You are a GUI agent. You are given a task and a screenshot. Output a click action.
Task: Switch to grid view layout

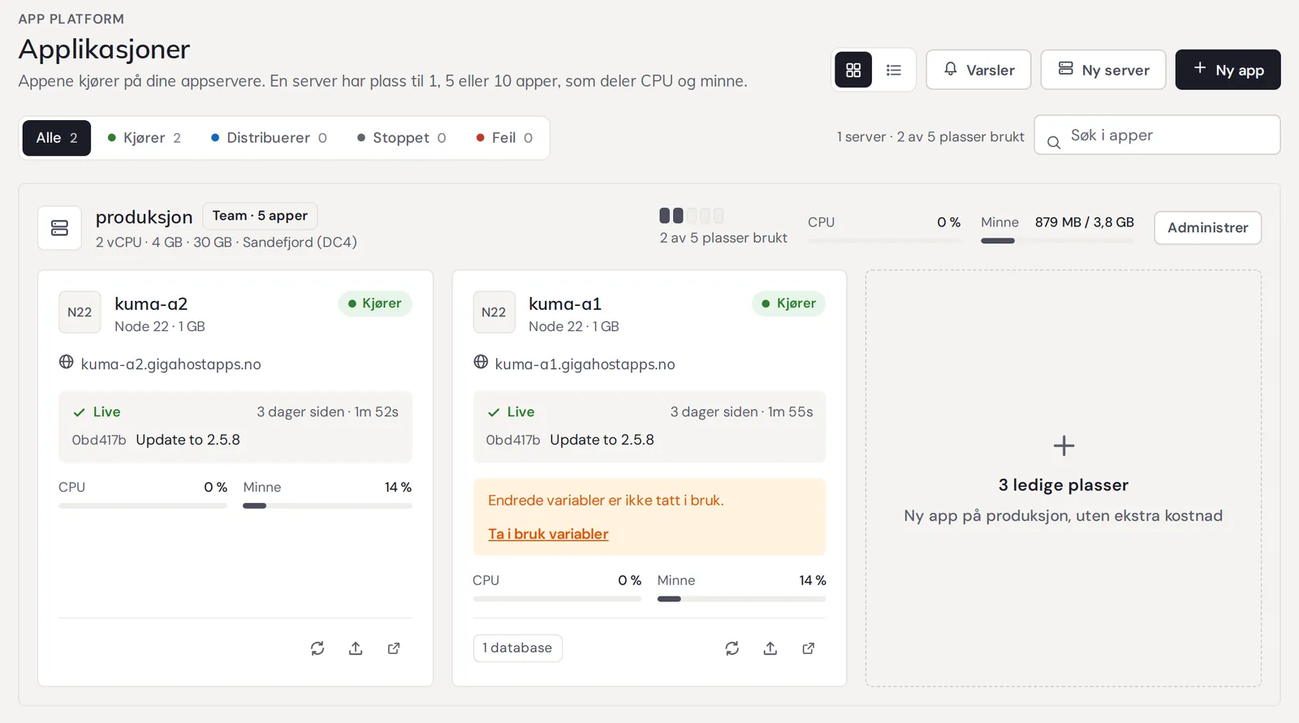853,70
